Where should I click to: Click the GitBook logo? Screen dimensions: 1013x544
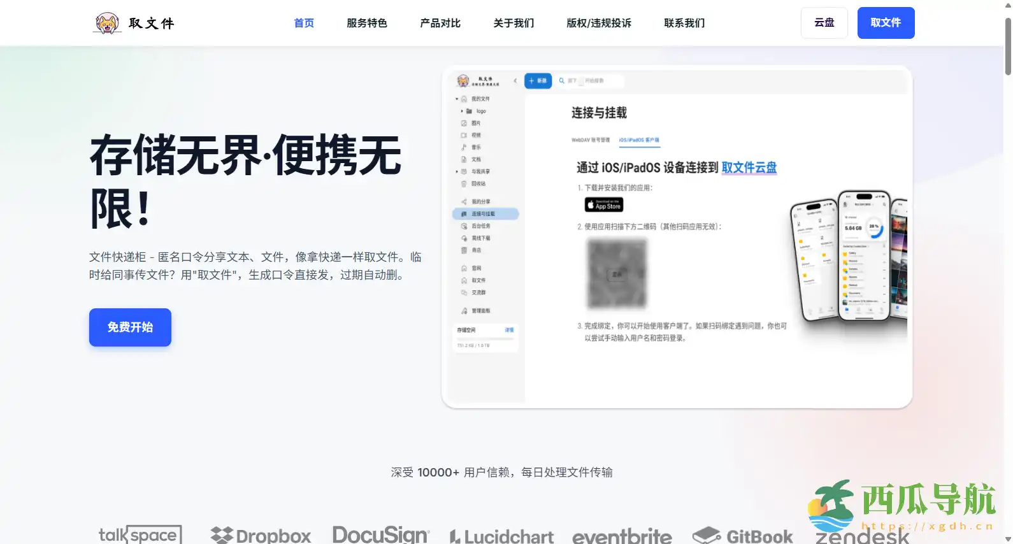743,536
